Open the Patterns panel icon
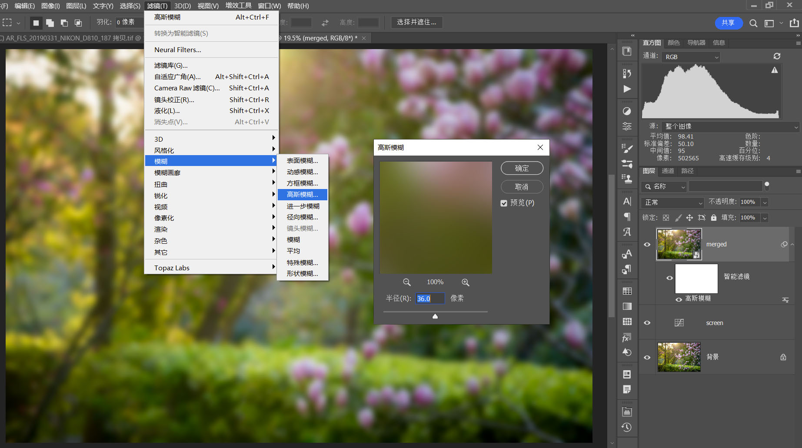802x448 pixels. (x=627, y=322)
